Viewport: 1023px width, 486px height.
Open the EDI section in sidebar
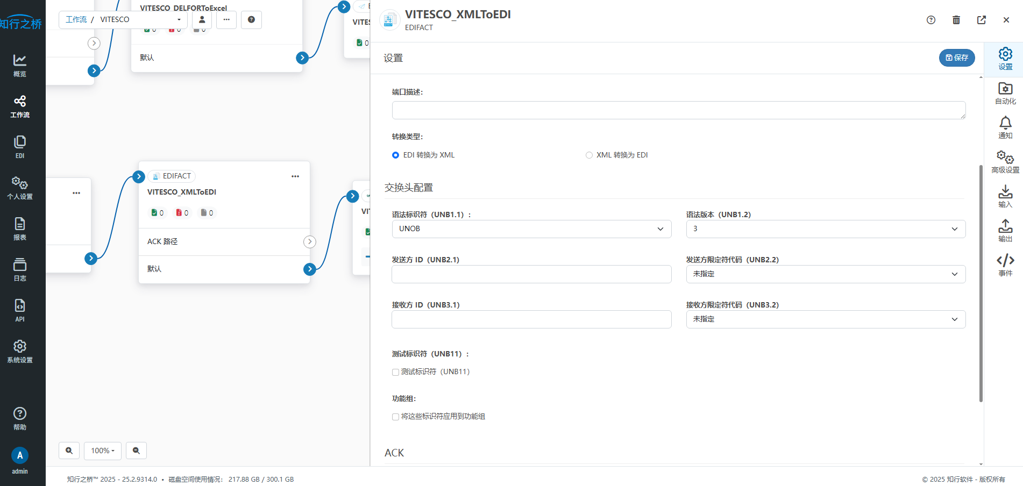coord(20,147)
